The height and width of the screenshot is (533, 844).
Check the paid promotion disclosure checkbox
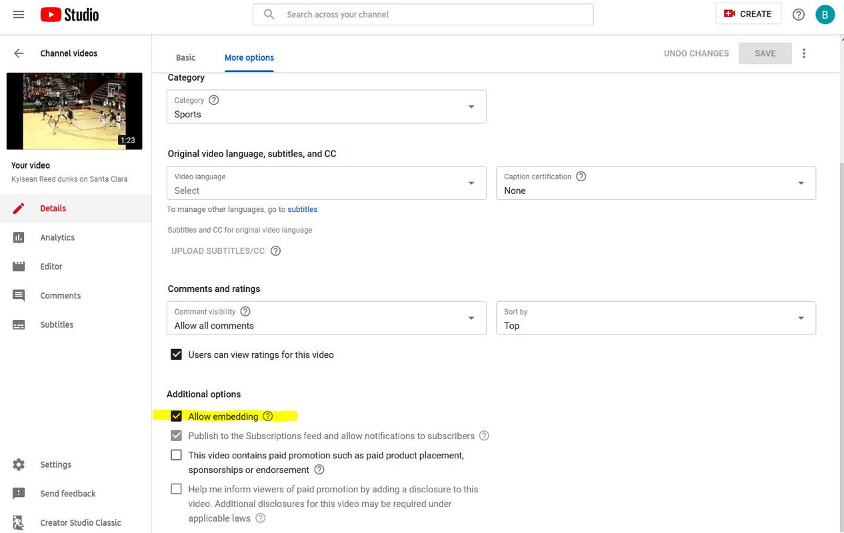(176, 489)
